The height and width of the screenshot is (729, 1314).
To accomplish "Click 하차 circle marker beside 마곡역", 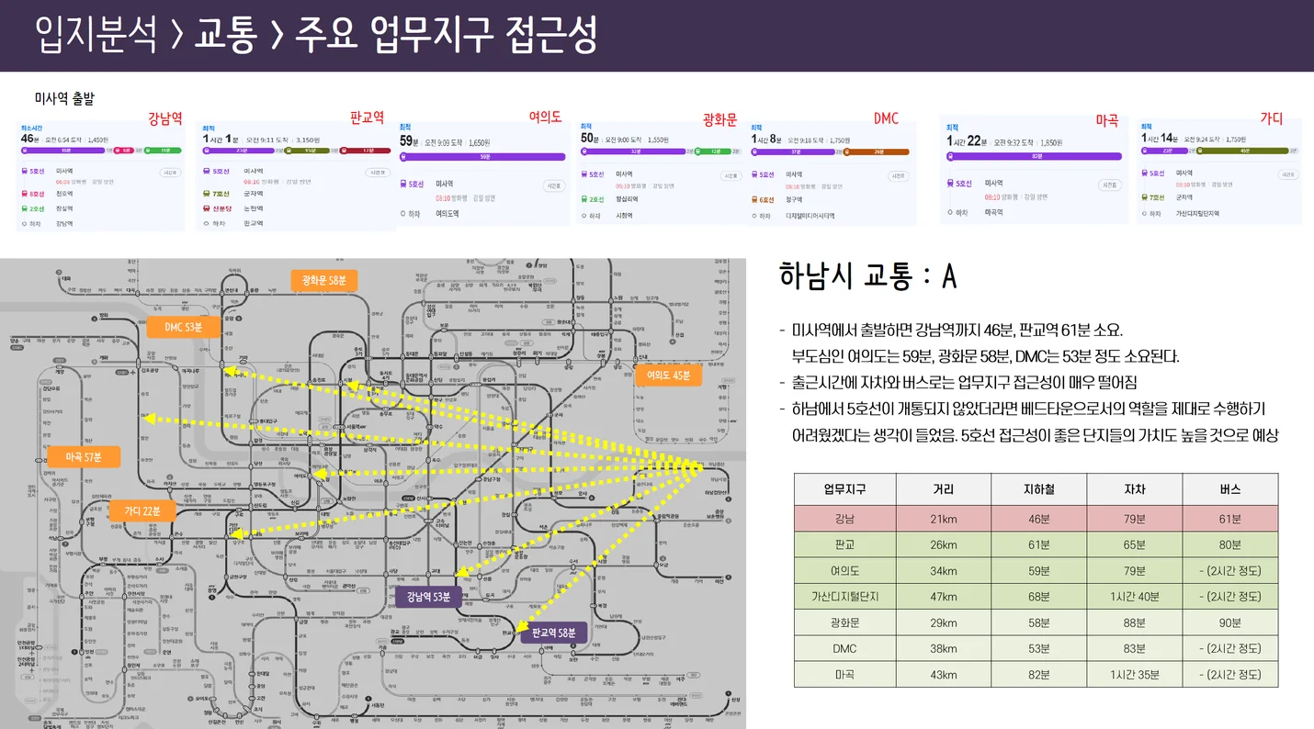I will (x=949, y=212).
